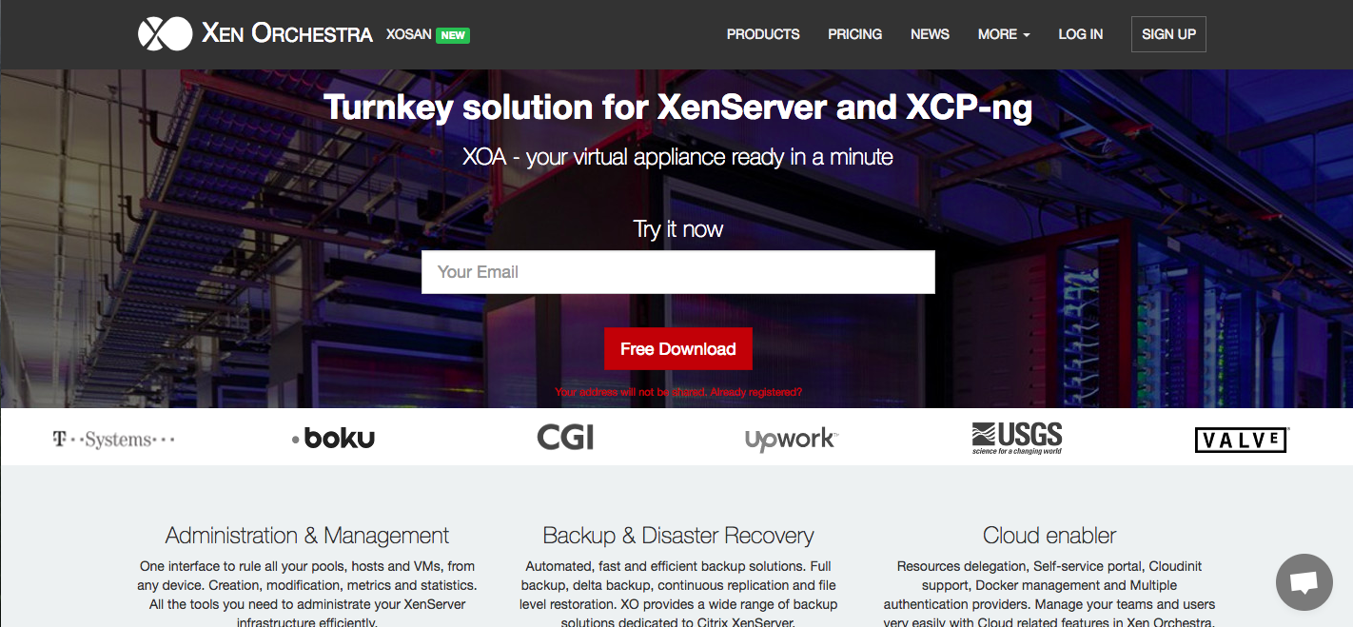Click the Valve customer logo
1353x627 pixels.
coord(1241,440)
